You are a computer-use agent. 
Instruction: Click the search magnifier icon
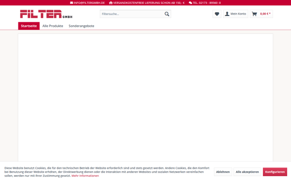[x=167, y=14]
